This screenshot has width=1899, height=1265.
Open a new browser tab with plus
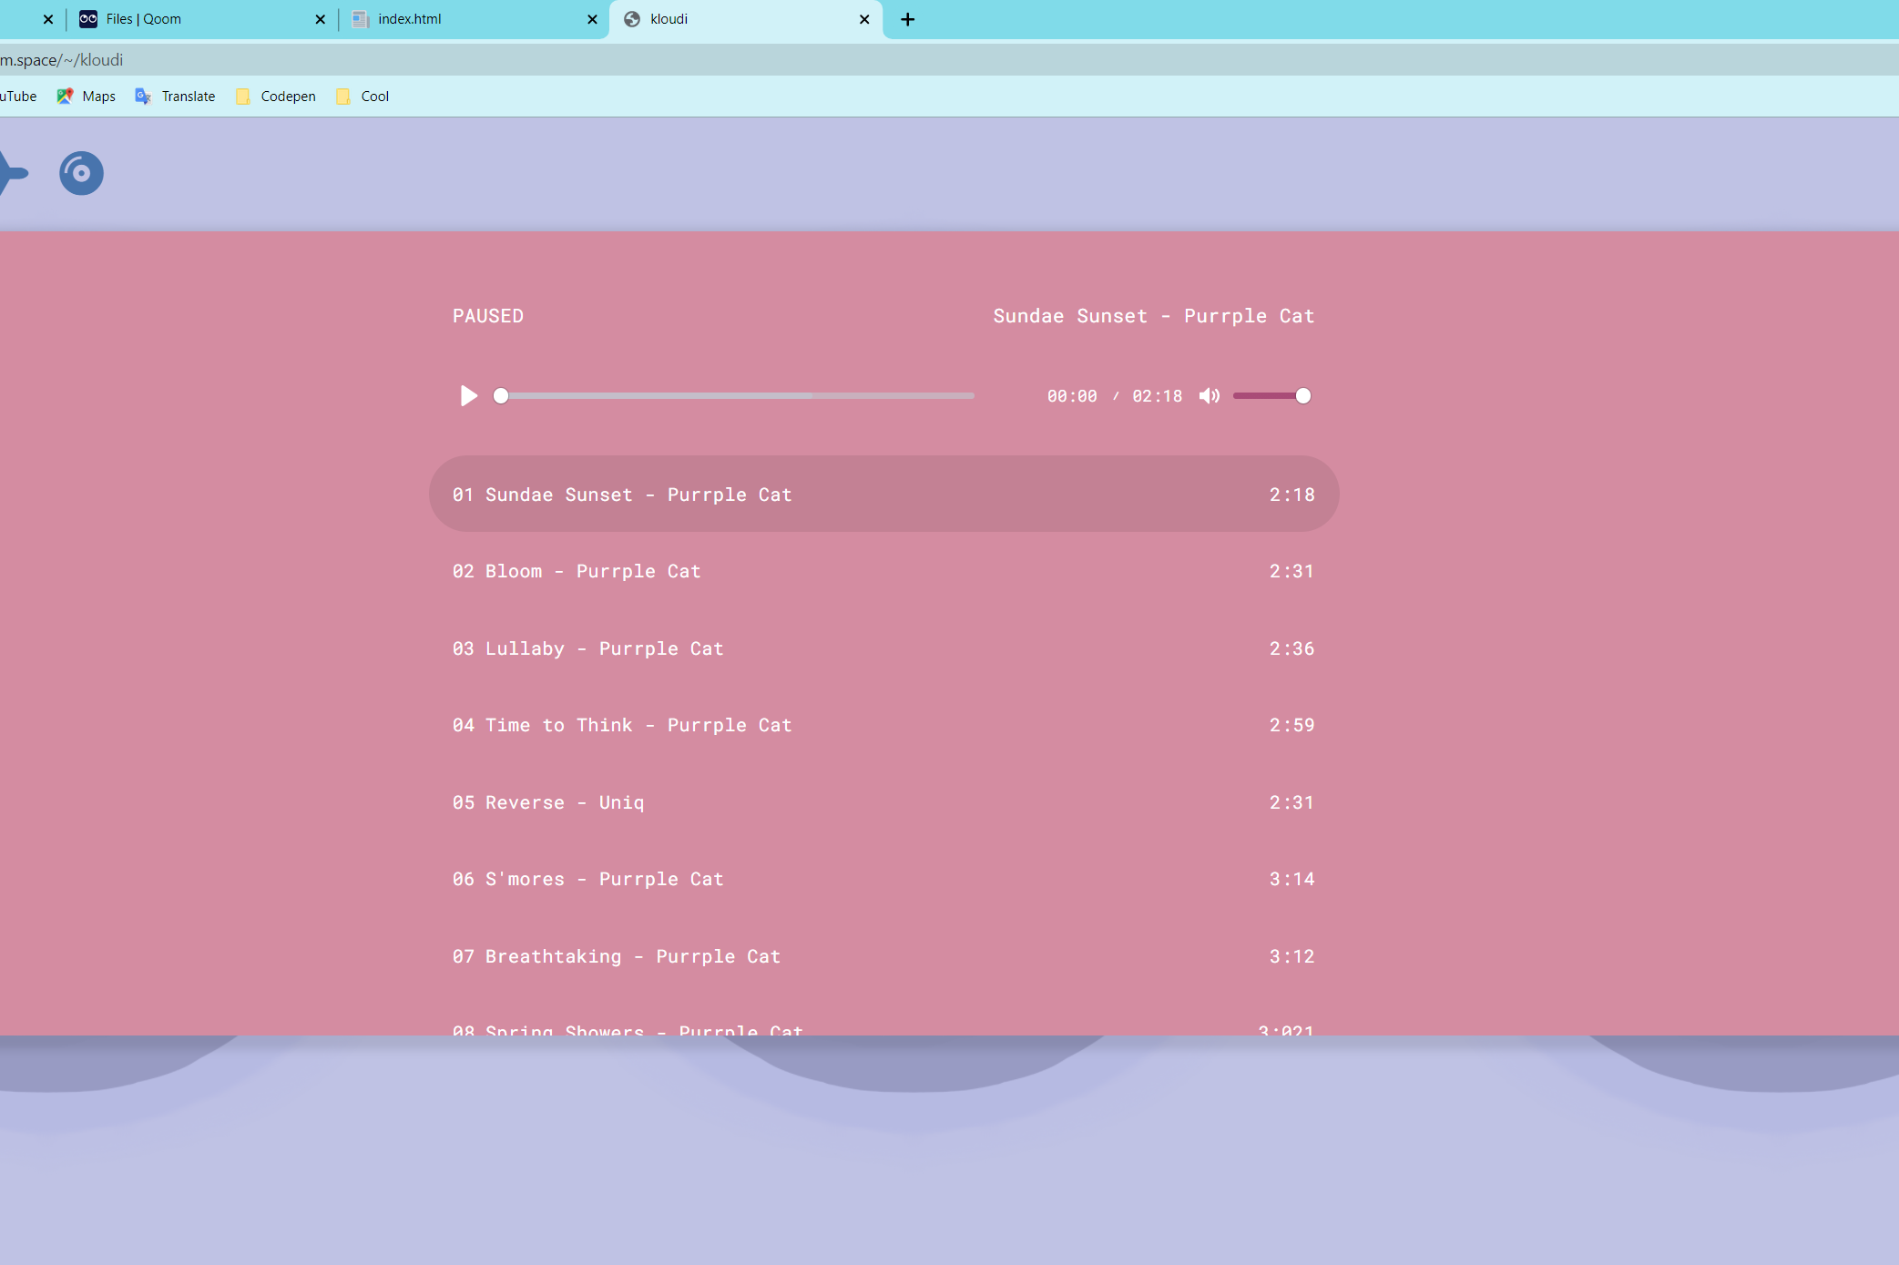[907, 19]
